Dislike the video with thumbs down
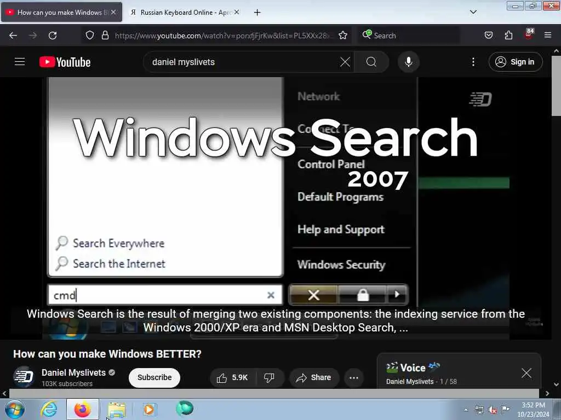Image resolution: width=561 pixels, height=420 pixels. [x=269, y=377]
